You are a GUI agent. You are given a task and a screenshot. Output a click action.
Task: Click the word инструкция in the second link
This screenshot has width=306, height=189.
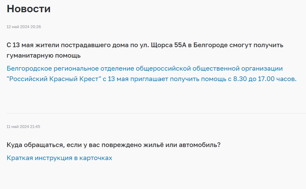(53, 158)
